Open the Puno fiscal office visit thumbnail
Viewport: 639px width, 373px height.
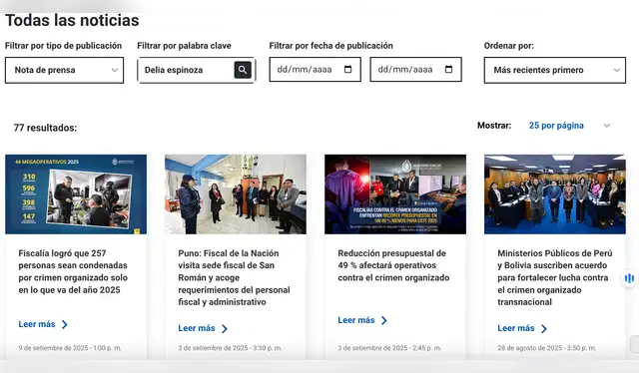[x=236, y=194]
